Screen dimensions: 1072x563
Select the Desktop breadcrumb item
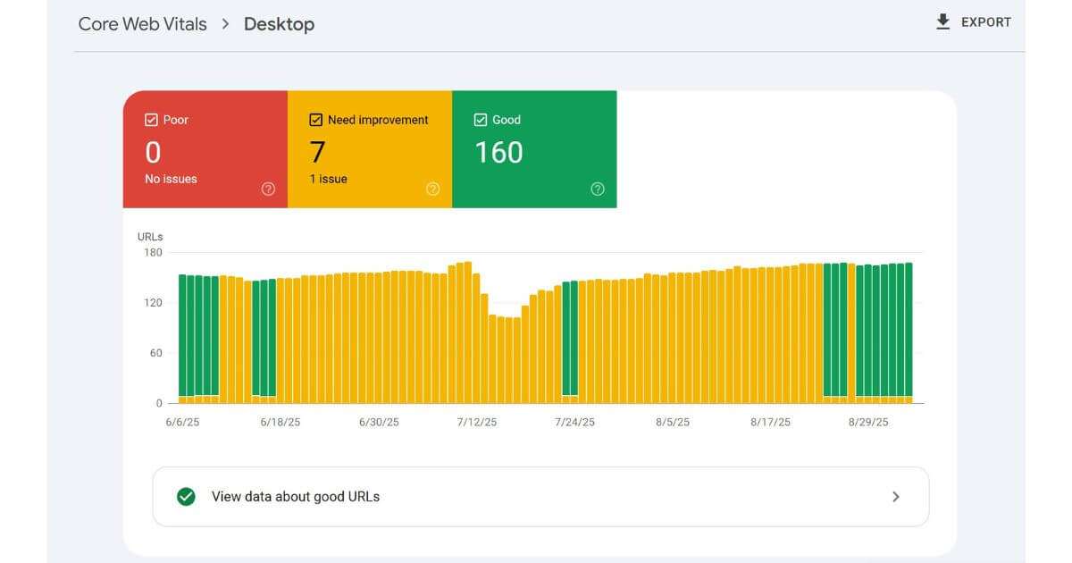click(x=279, y=24)
